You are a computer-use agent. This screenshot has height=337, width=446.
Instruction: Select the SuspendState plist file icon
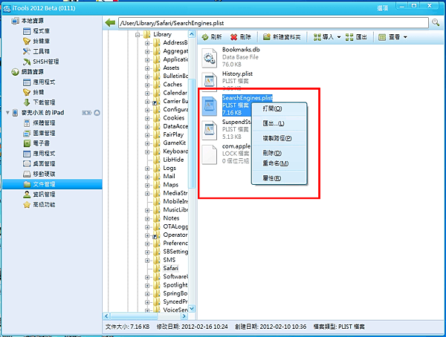point(210,131)
